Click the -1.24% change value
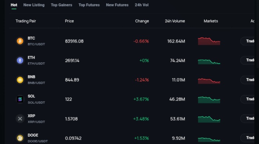The height and width of the screenshot is (144, 259). [x=142, y=80]
